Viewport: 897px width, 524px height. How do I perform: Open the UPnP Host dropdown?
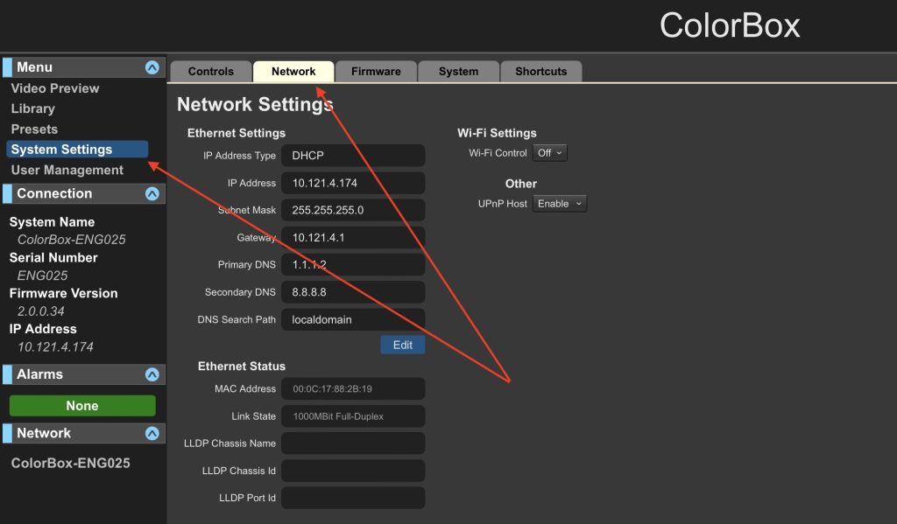560,204
